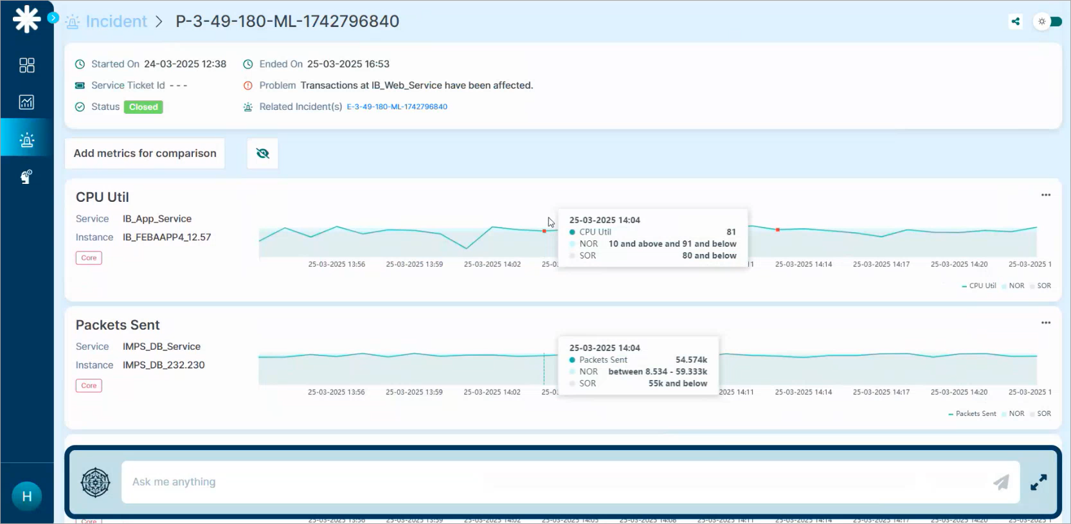Open the analytics chart icon in sidebar
This screenshot has height=524, width=1071.
coord(27,102)
